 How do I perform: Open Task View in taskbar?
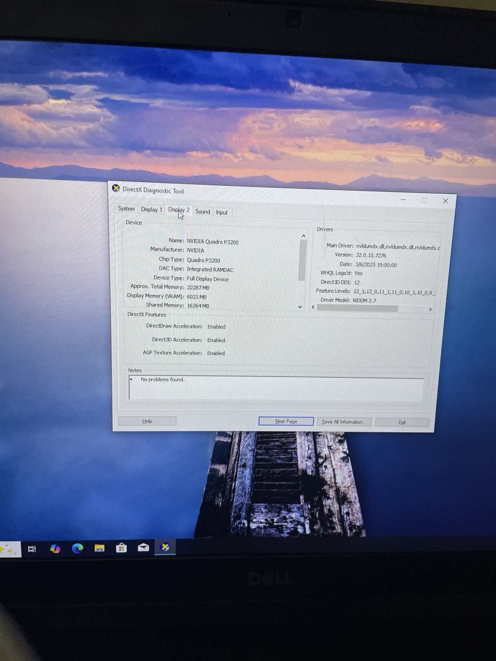click(32, 549)
